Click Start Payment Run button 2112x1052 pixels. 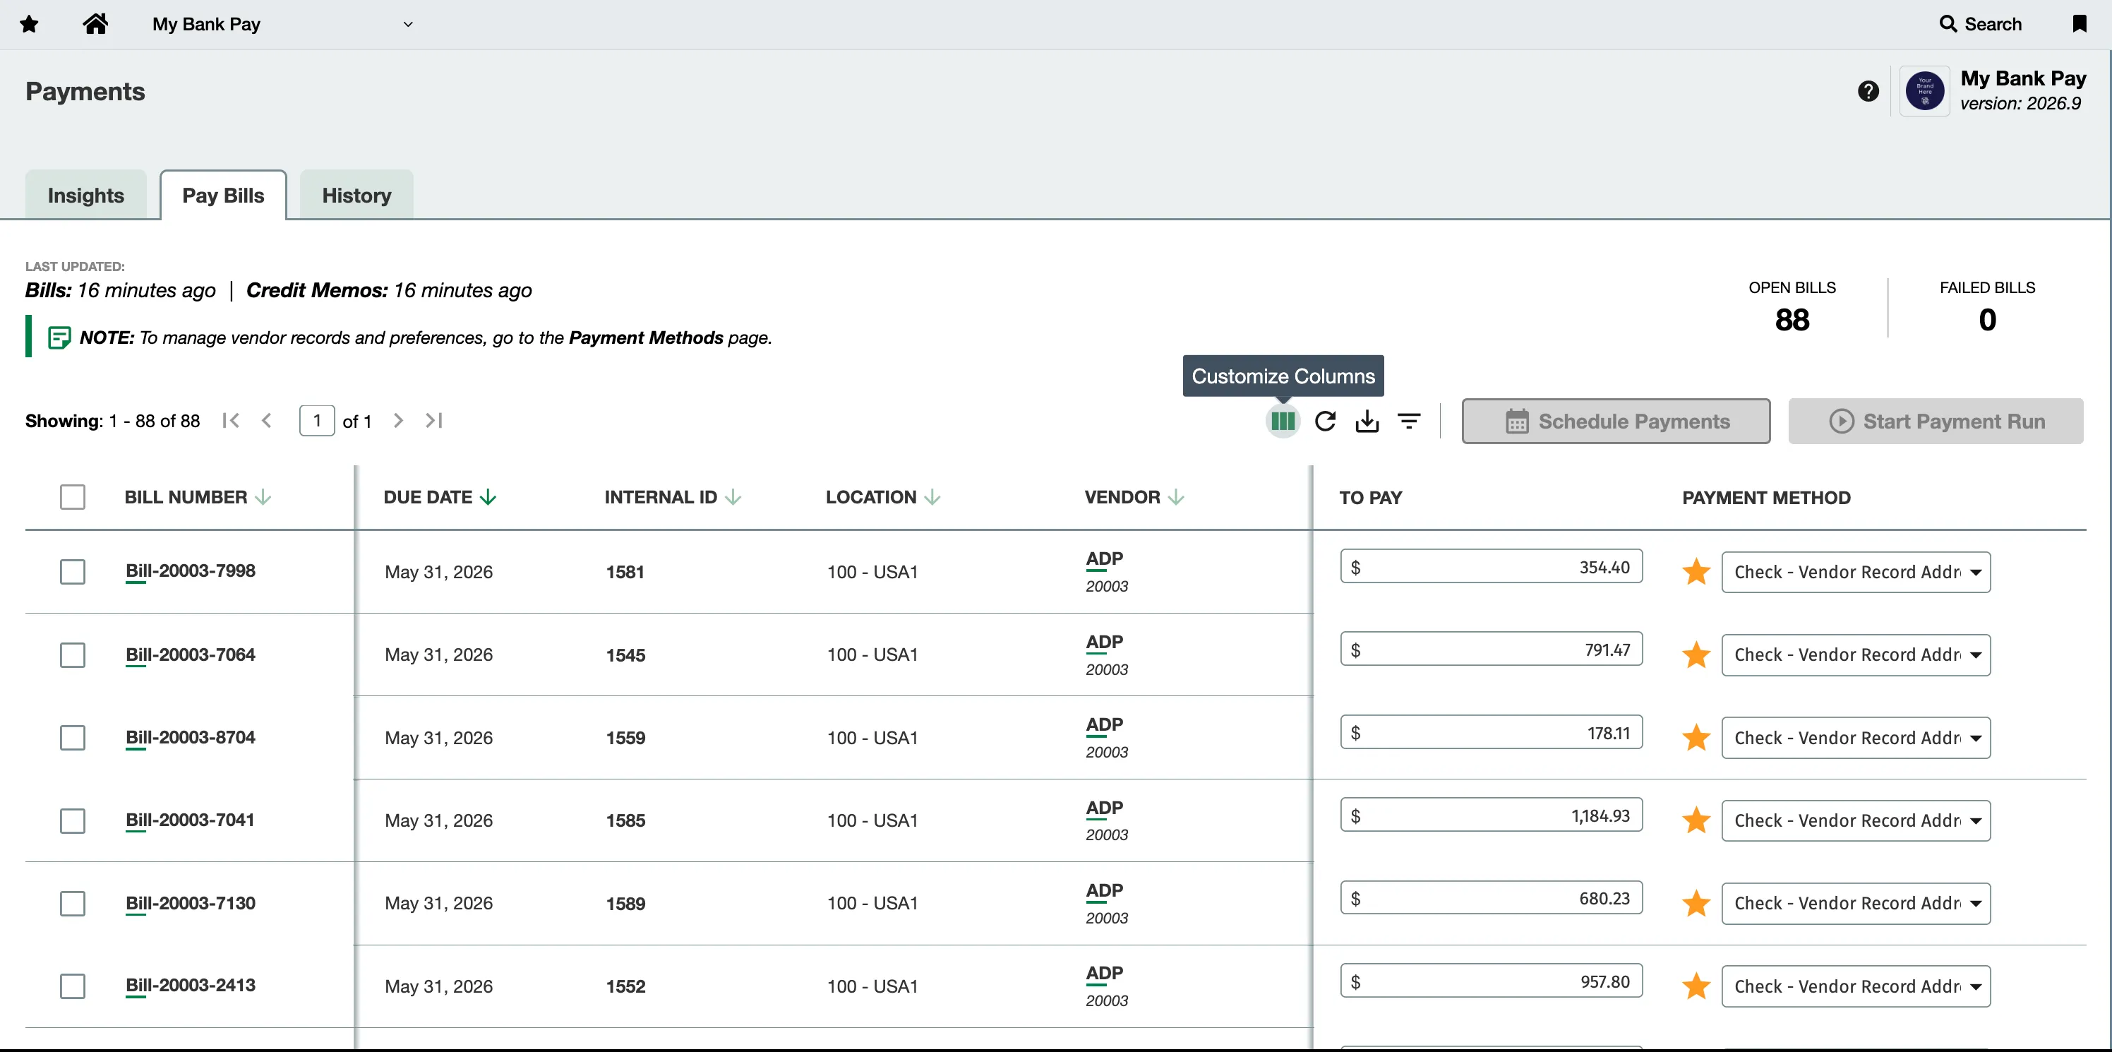click(1936, 422)
